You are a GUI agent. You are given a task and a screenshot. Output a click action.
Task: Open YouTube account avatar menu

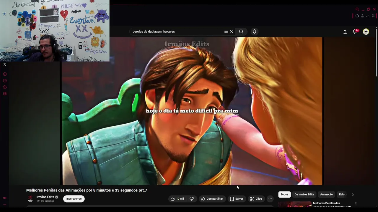366,32
